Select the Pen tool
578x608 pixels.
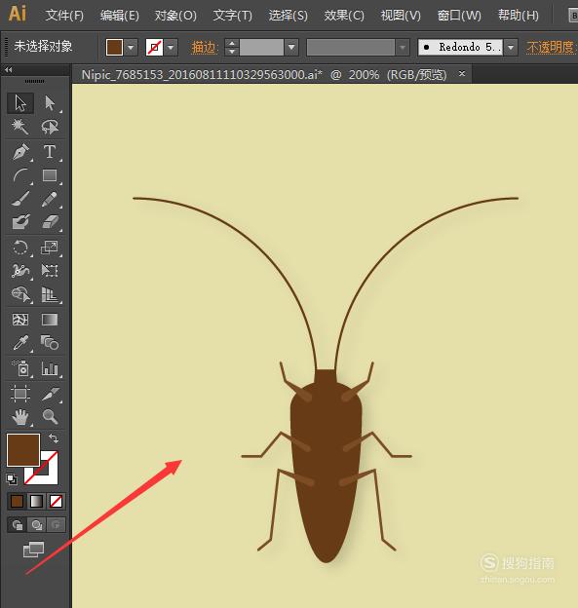point(20,152)
